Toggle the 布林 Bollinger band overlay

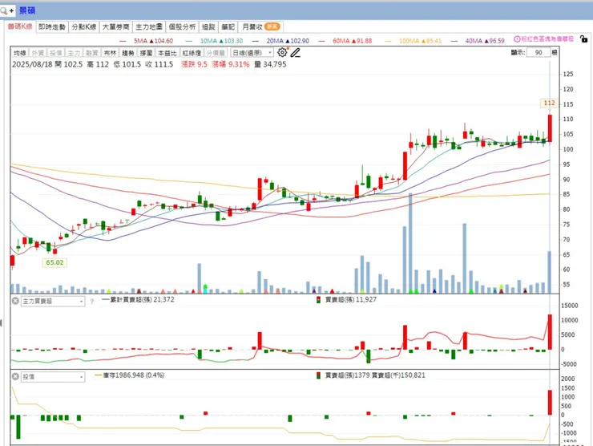tap(110, 53)
